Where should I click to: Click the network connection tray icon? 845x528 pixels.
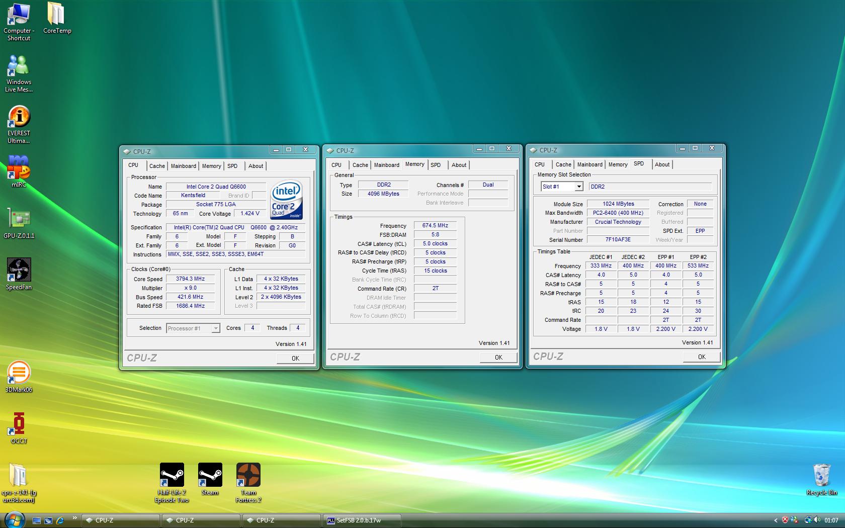coord(808,520)
